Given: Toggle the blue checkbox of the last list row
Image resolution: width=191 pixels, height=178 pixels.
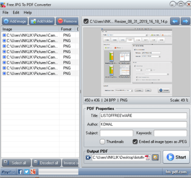Looking at the screenshot, I should tap(4, 73).
